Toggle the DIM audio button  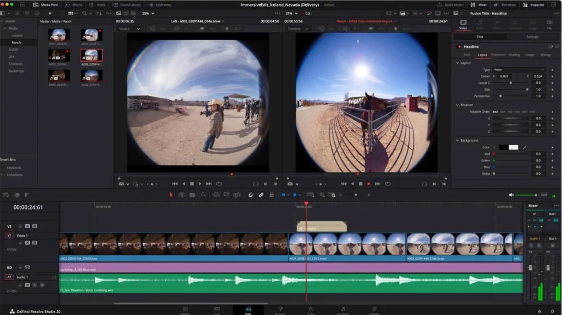(544, 195)
